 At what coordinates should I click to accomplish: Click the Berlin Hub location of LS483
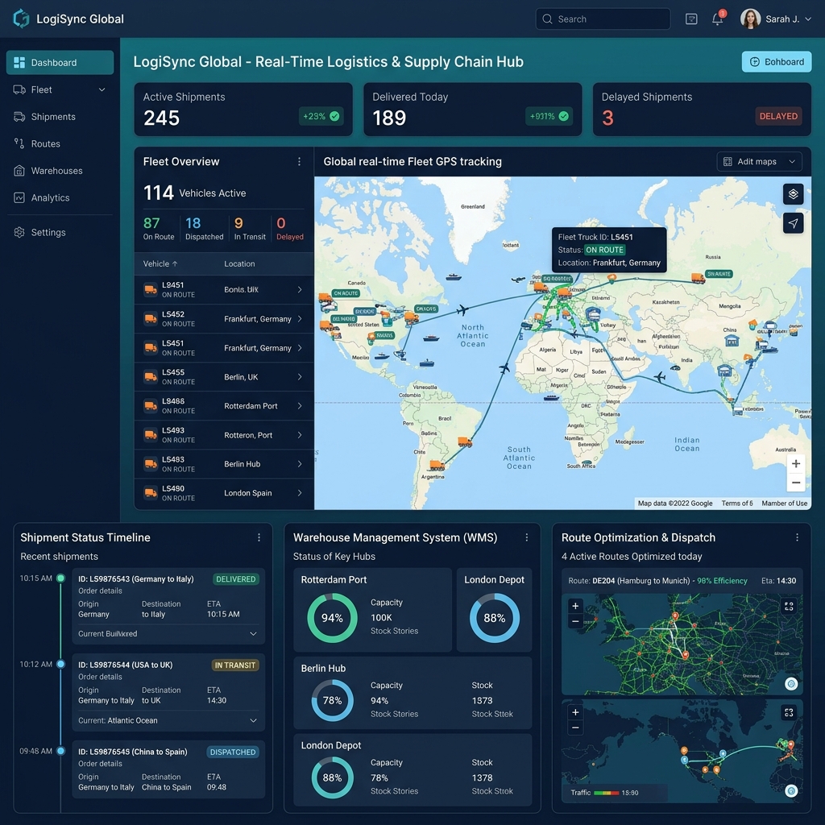pyautogui.click(x=242, y=464)
